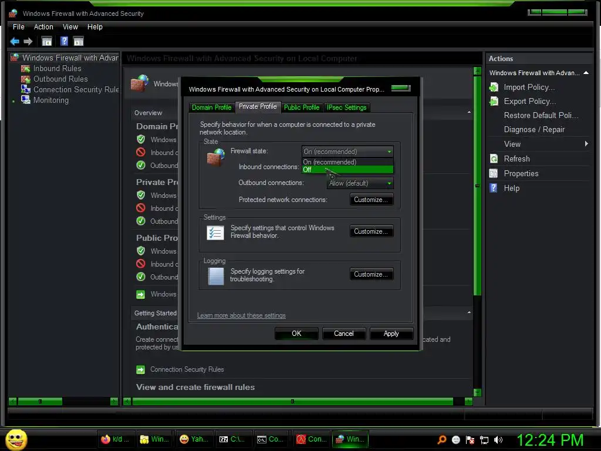Image resolution: width=601 pixels, height=451 pixels.
Task: Open Connection Security Rules tree node
Action: 76,89
